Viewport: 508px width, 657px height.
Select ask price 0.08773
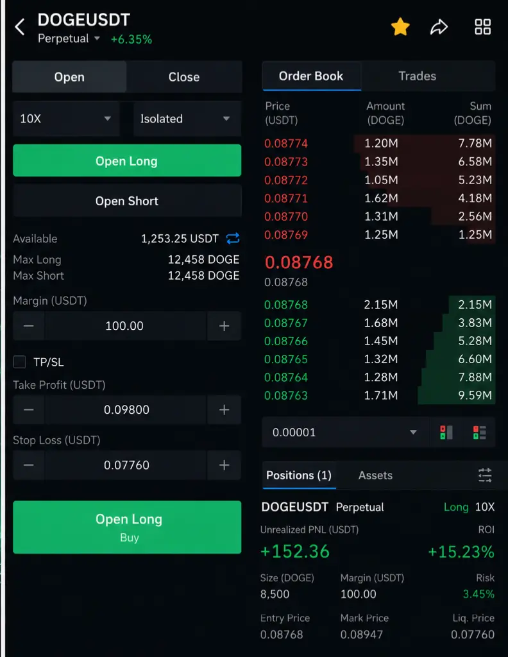point(286,161)
